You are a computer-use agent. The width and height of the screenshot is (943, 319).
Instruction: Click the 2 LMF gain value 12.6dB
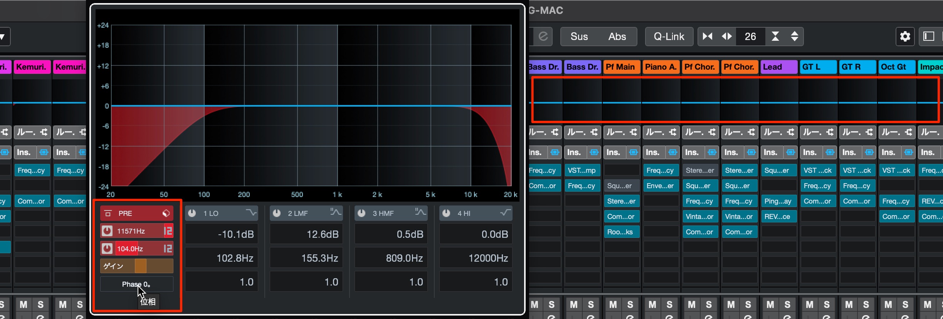pos(306,234)
